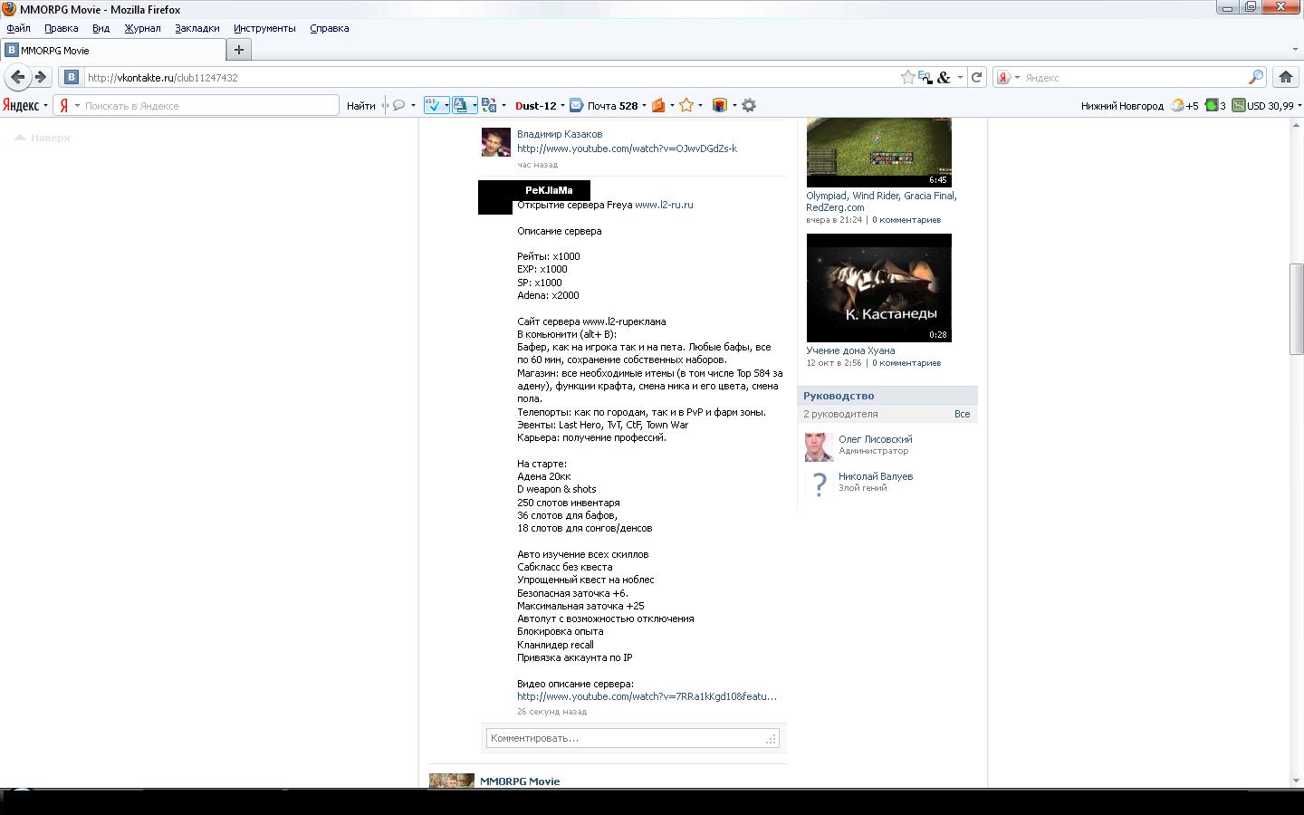Bookmark this page with the star icon
1304x815 pixels.
point(907,77)
